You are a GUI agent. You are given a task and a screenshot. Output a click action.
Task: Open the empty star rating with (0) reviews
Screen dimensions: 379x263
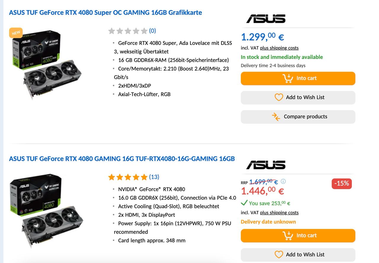pyautogui.click(x=128, y=31)
